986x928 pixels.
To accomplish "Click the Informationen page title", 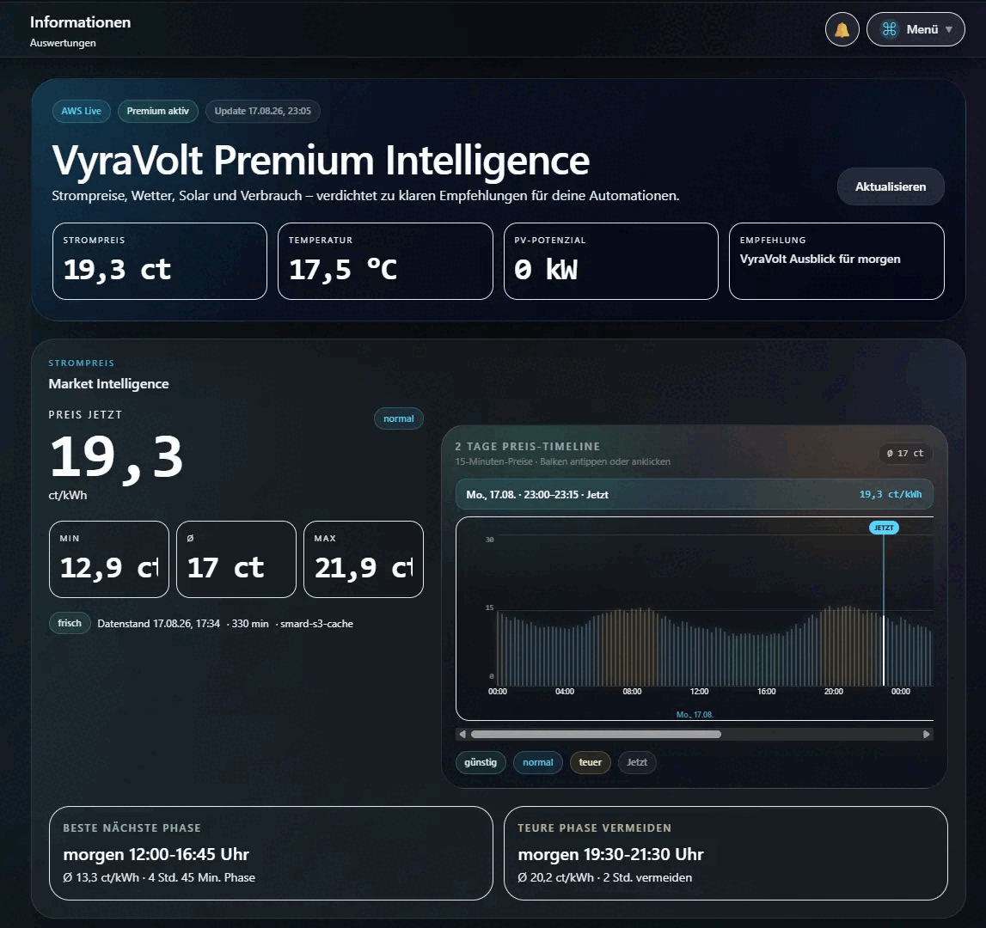I will [81, 22].
